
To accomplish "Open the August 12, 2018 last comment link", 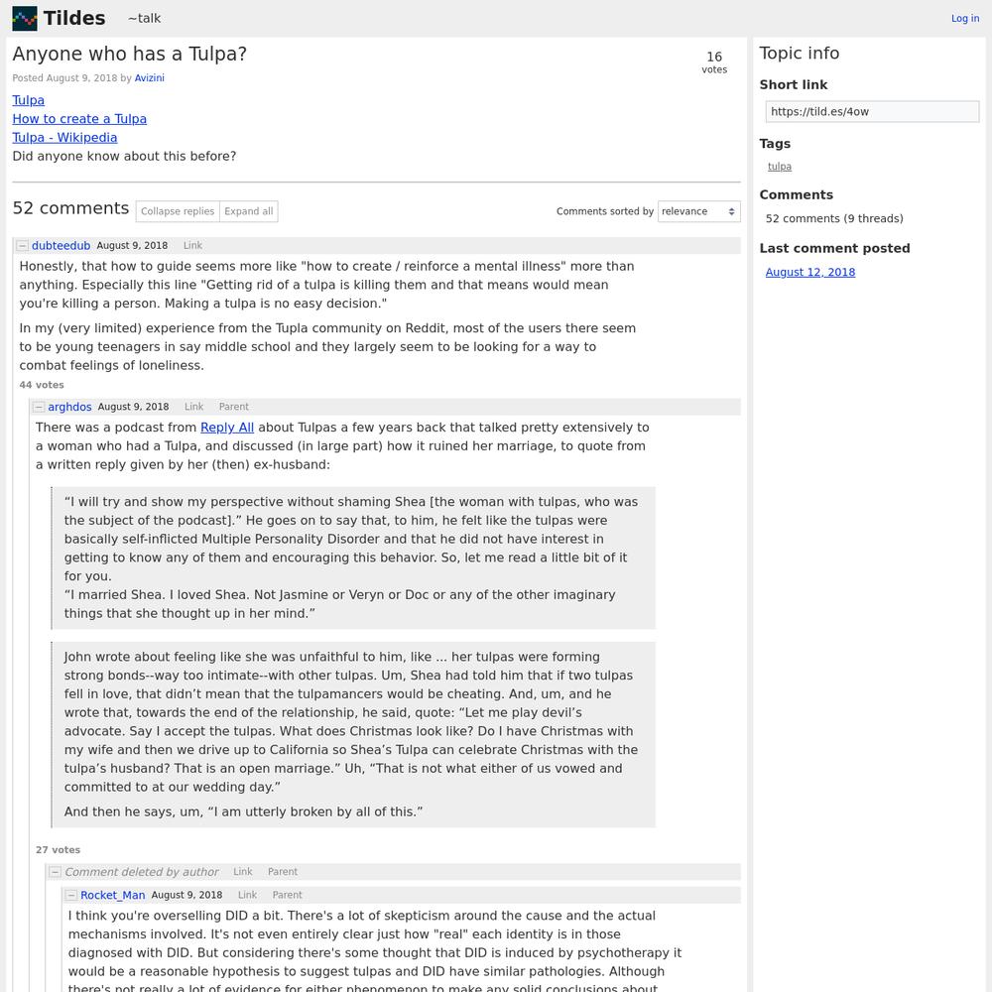I will pos(810,272).
